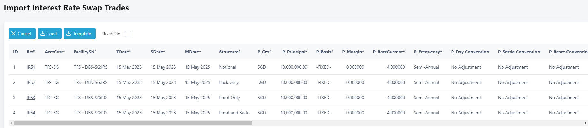Viewport: 588px width, 128px height.
Task: Enable the Read File checkbox
Action: tap(128, 34)
